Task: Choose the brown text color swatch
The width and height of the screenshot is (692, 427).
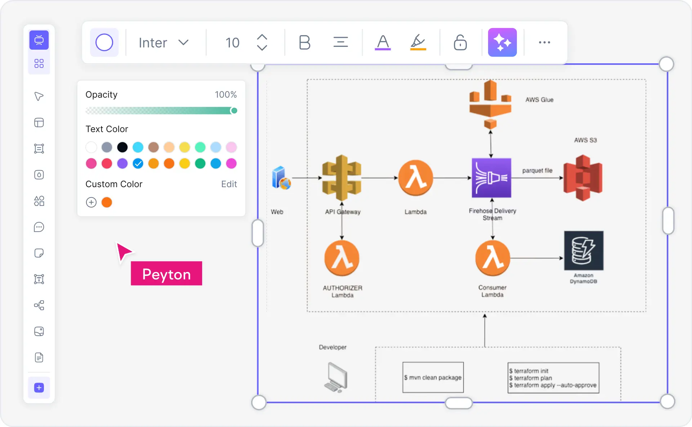Action: [153, 147]
